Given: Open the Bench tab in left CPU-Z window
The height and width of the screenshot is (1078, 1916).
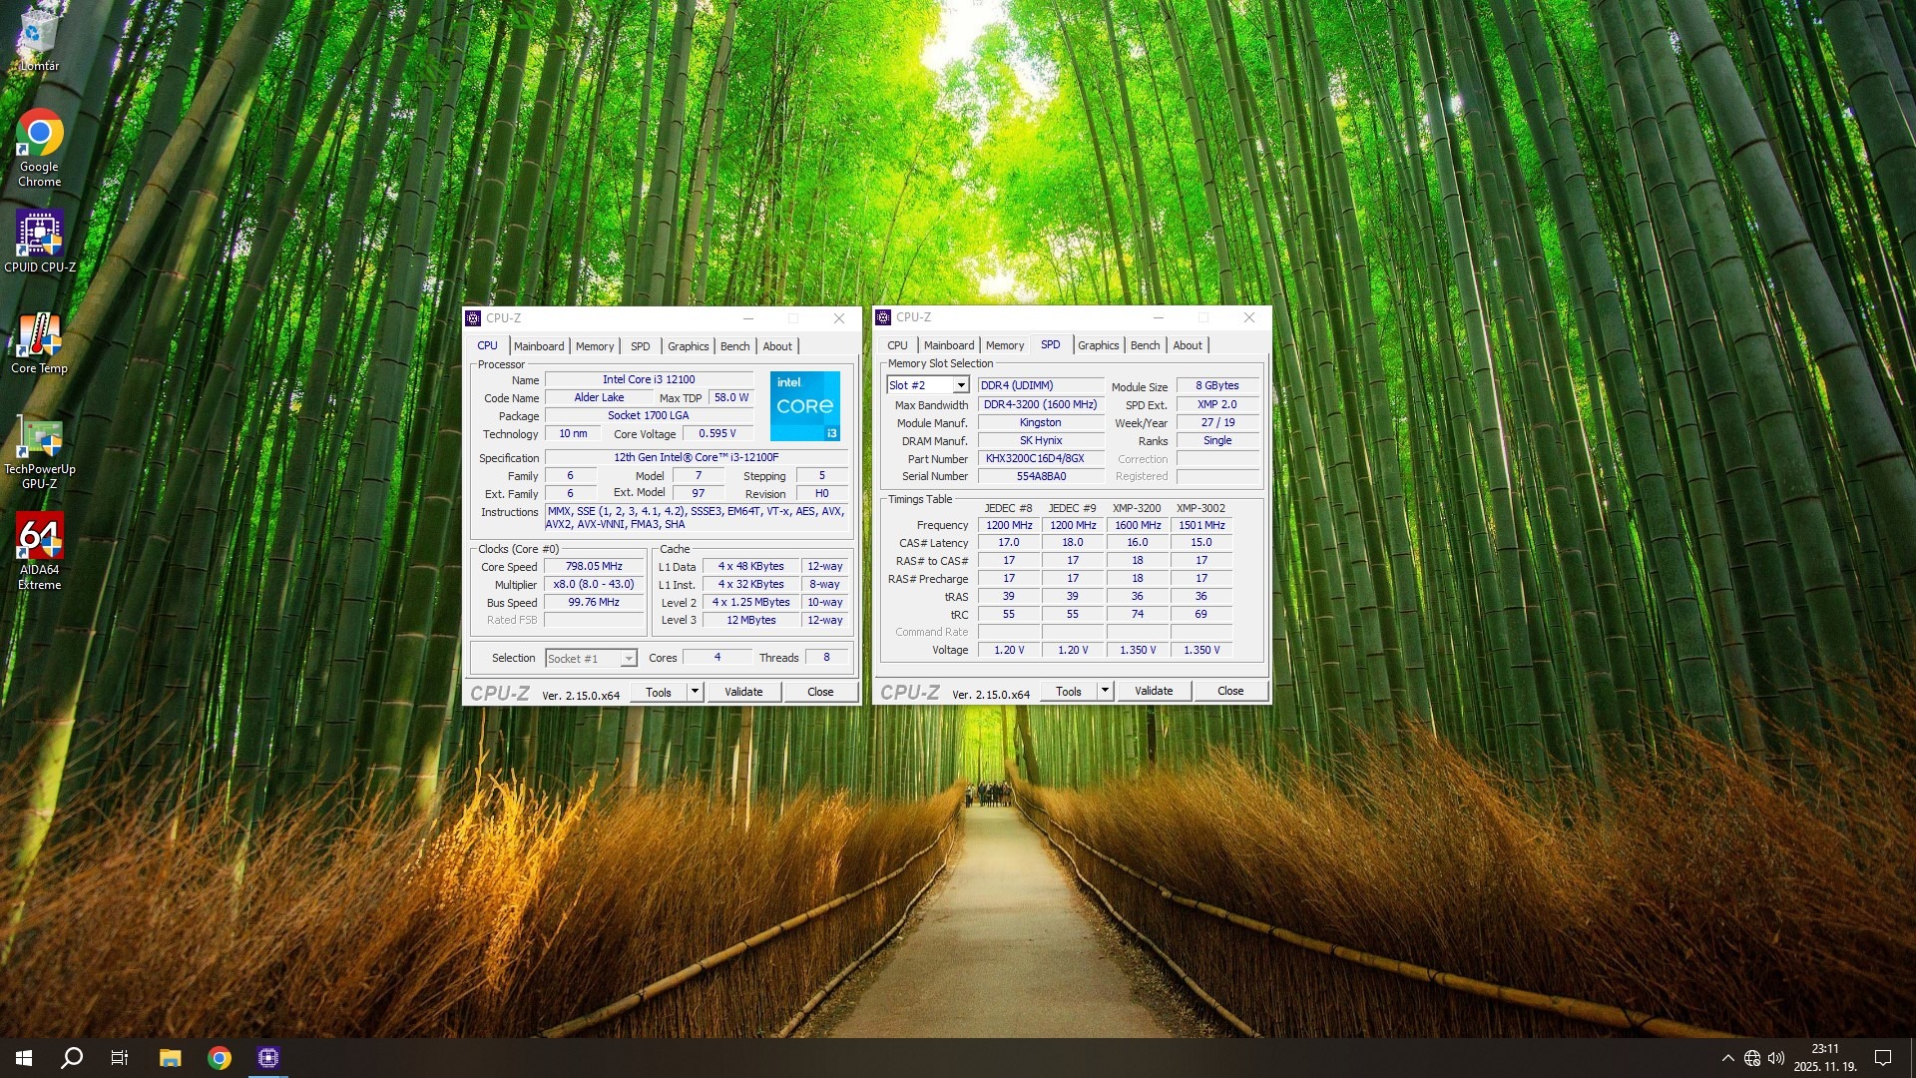Looking at the screenshot, I should [734, 346].
